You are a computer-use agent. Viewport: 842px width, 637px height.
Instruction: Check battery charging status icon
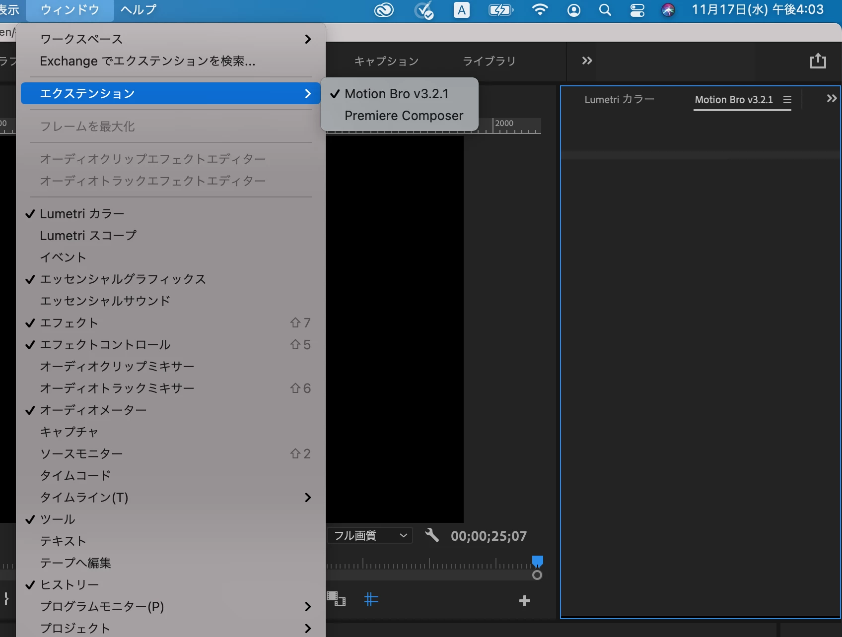501,10
